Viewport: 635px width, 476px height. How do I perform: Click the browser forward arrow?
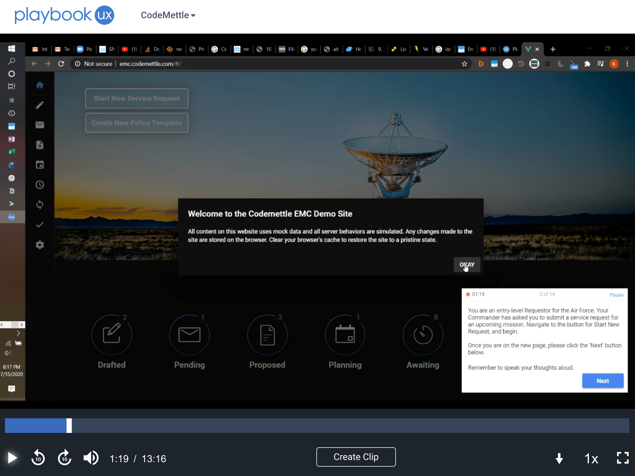48,64
